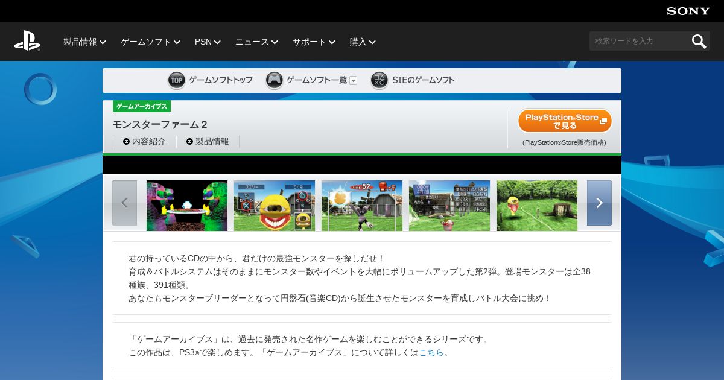Click the モンスターファーム２ title text
This screenshot has height=380, width=724.
[160, 124]
